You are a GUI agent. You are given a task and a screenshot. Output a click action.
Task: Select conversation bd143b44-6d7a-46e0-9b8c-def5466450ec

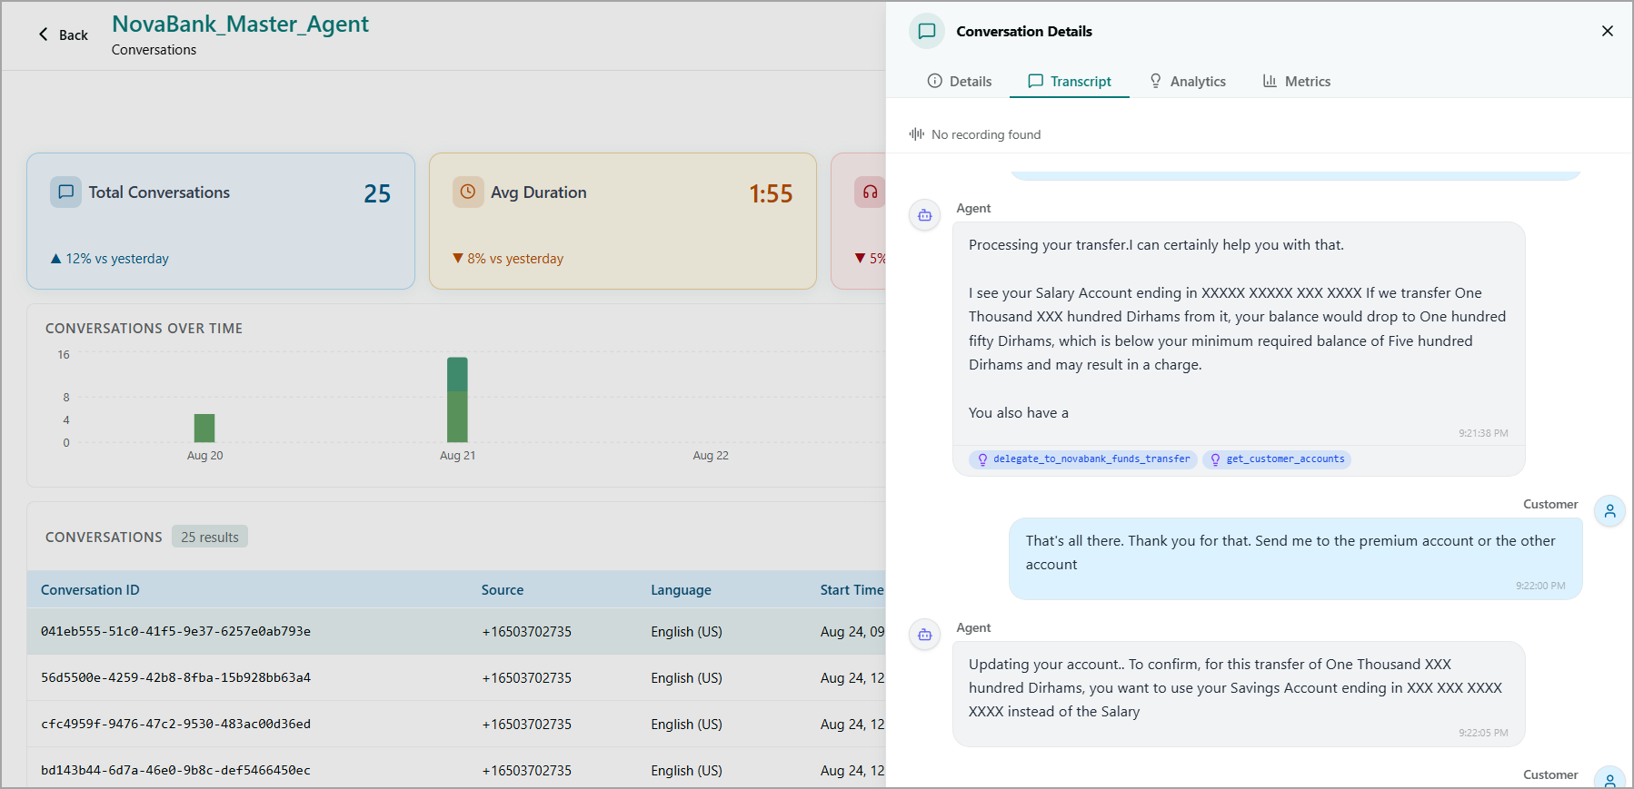tap(456, 770)
